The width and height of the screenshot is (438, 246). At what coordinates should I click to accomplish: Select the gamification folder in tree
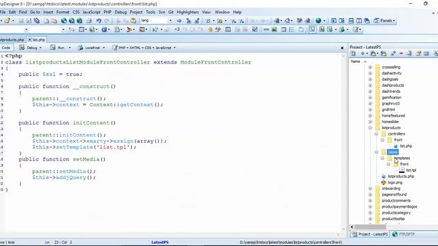[x=391, y=98]
